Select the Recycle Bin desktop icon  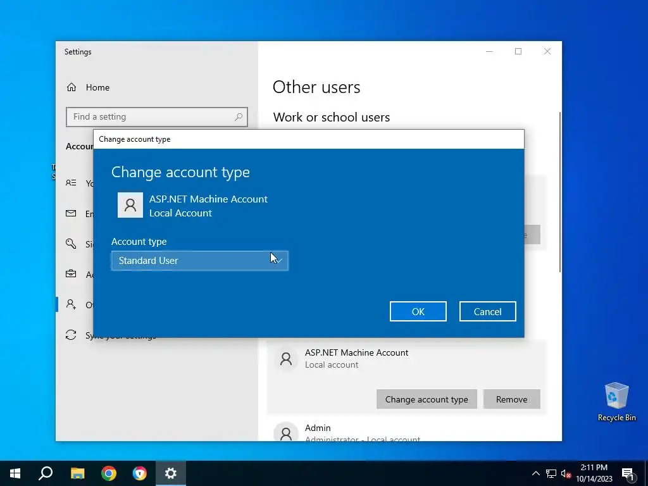pos(616,402)
